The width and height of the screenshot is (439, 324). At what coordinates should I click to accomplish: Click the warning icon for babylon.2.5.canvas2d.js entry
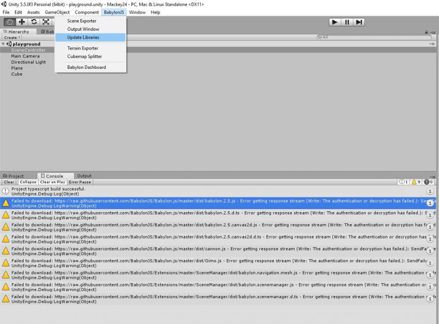coord(6,227)
